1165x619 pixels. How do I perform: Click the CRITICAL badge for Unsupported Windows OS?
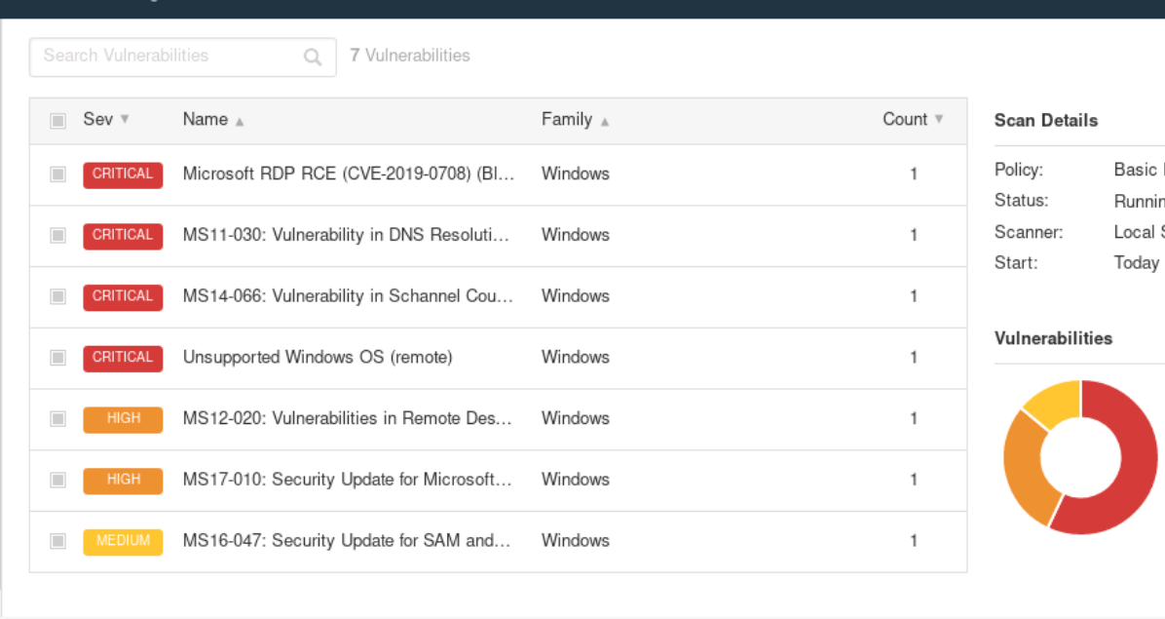[123, 358]
